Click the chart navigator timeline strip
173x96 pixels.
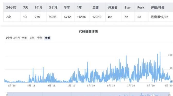88,94
